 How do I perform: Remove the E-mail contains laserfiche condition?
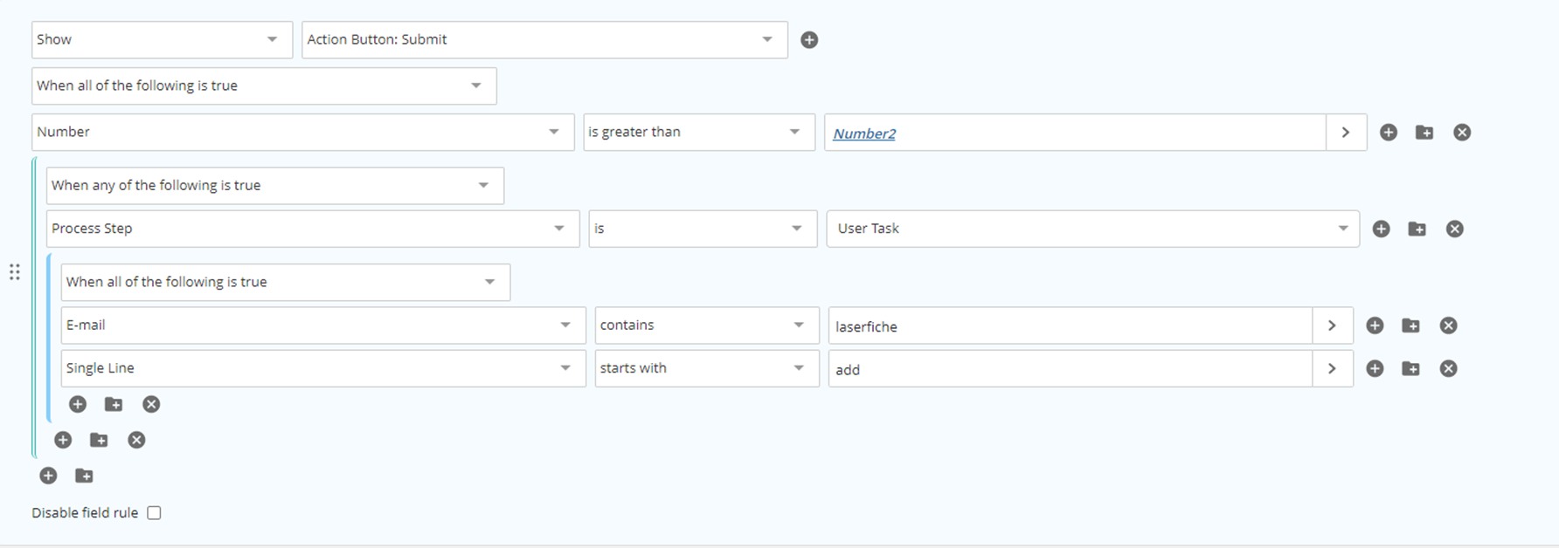click(1448, 325)
